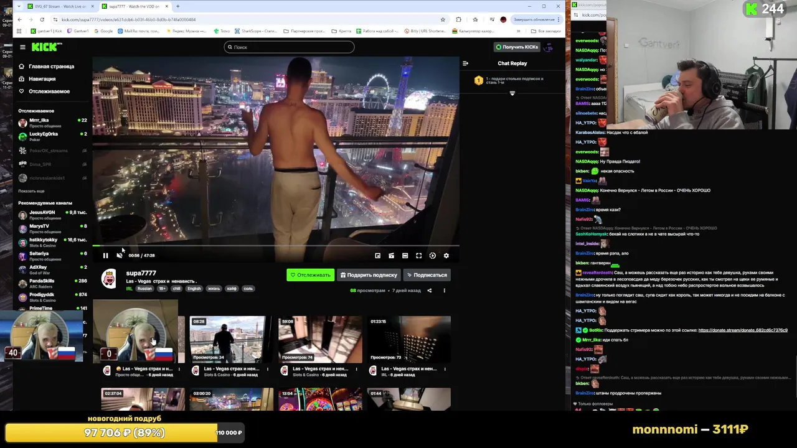Open the Google bookmark
Image resolution: width=797 pixels, height=448 pixels.
click(x=103, y=31)
